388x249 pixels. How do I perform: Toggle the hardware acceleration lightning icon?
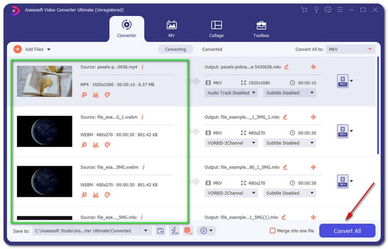tap(175, 231)
